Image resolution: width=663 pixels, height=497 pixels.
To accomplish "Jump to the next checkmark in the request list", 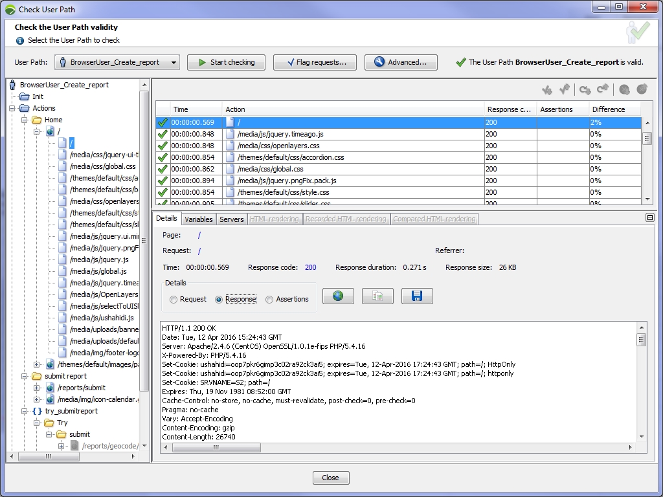I will [547, 89].
